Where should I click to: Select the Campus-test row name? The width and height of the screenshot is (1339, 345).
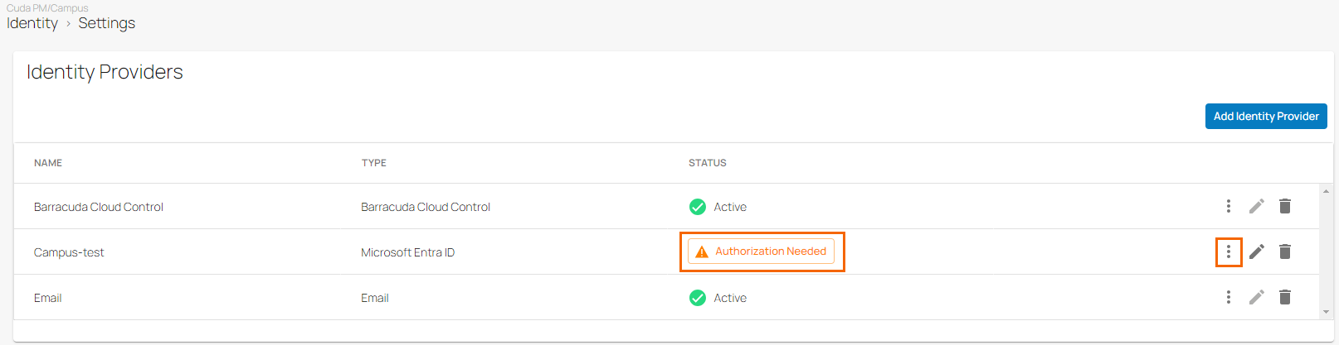click(69, 252)
